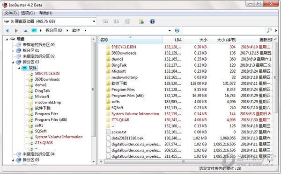
Task: Expand the breadcrumb arrow after 拆分区 03
Action: (x=67, y=30)
